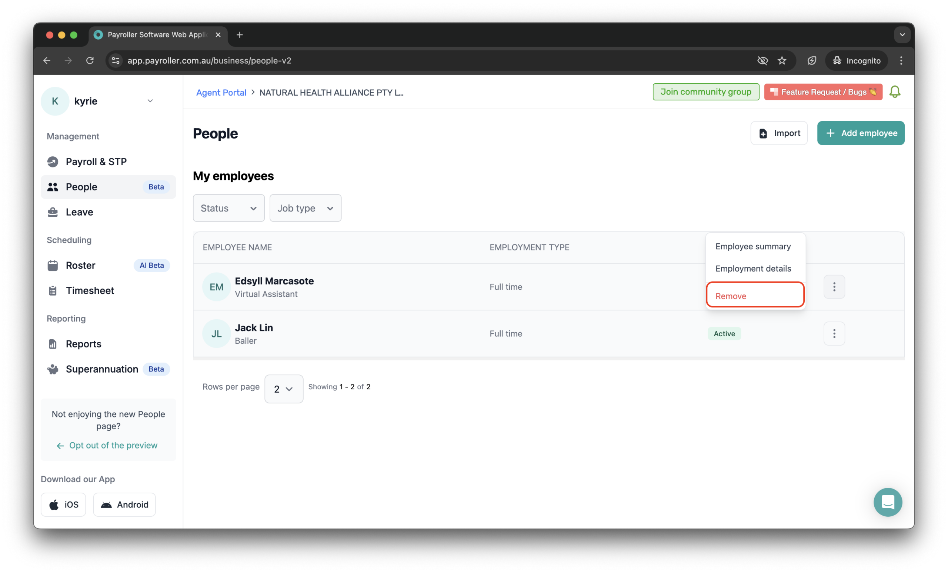Open Payroll & STP section
Image resolution: width=948 pixels, height=573 pixels.
click(108, 161)
